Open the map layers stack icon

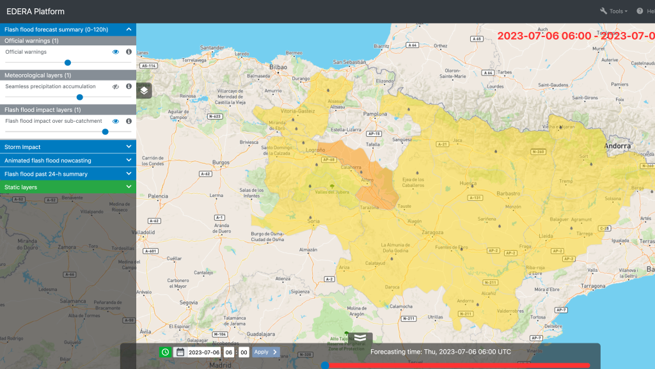(144, 90)
